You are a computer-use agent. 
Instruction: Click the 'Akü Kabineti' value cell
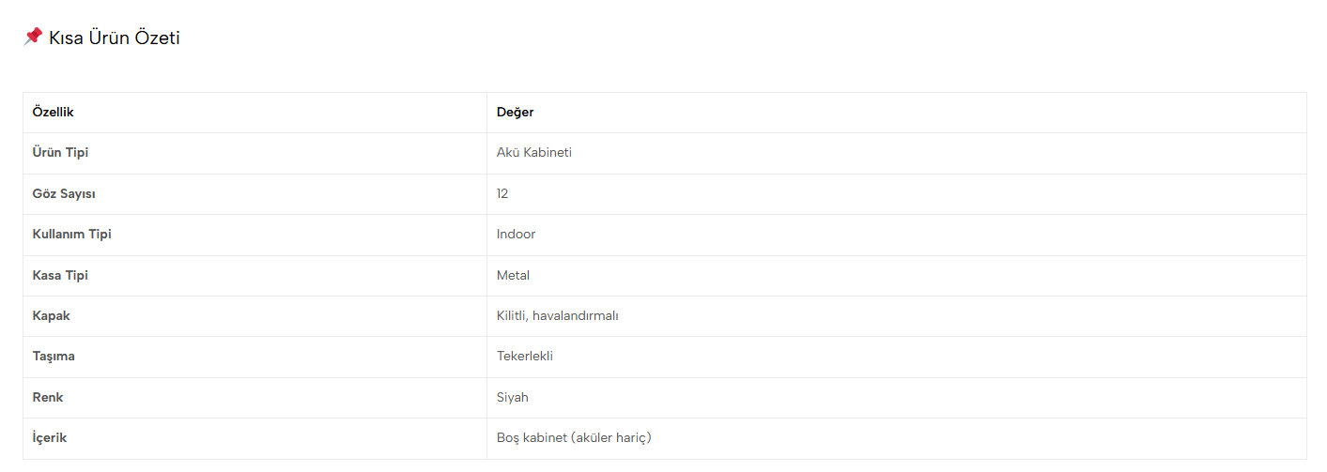click(x=533, y=153)
